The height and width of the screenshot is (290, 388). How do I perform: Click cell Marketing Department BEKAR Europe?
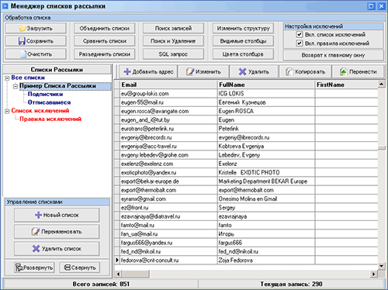coord(266,181)
